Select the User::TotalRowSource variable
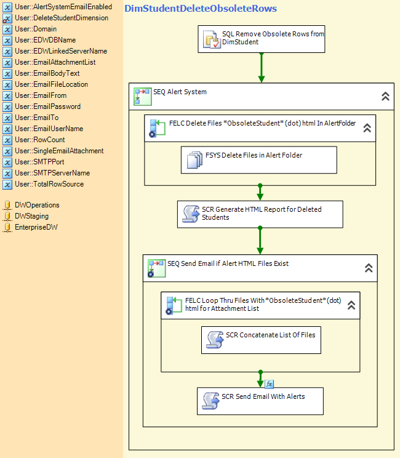 pyautogui.click(x=49, y=184)
